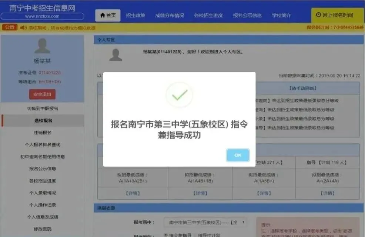
Task: Open the 首页 home tab
Action: [108, 15]
